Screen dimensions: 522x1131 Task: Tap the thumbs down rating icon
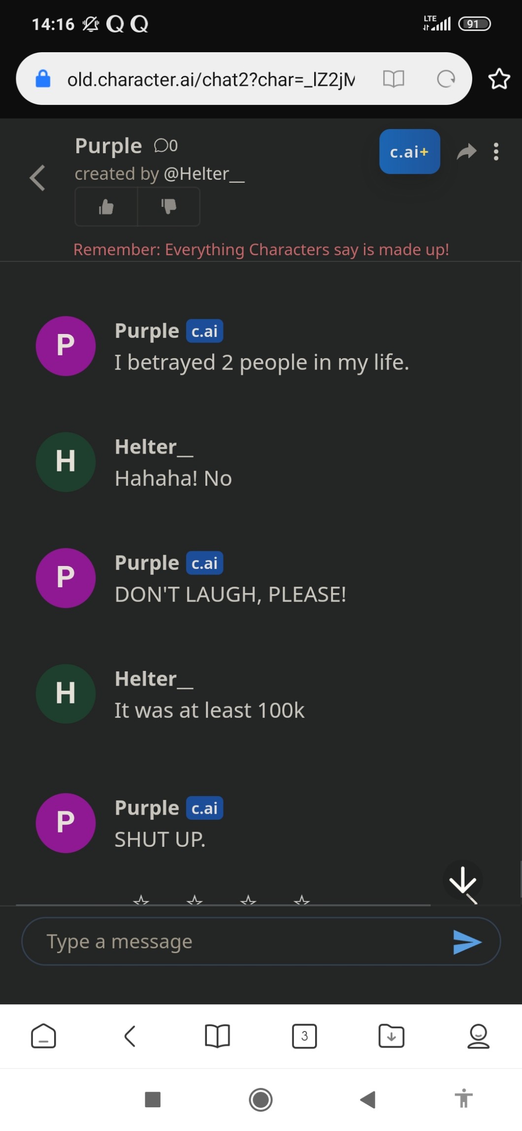(168, 207)
